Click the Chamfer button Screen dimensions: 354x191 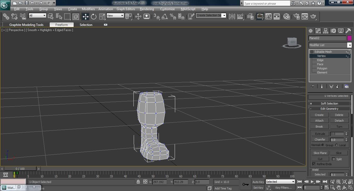click(x=320, y=139)
